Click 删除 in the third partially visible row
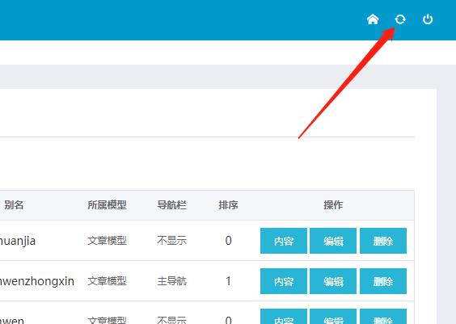The image size is (456, 324). pyautogui.click(x=383, y=317)
